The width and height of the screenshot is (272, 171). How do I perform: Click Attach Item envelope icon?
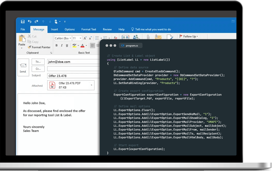pos(158,37)
